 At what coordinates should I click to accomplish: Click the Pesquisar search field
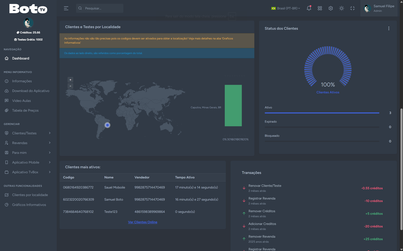click(100, 8)
